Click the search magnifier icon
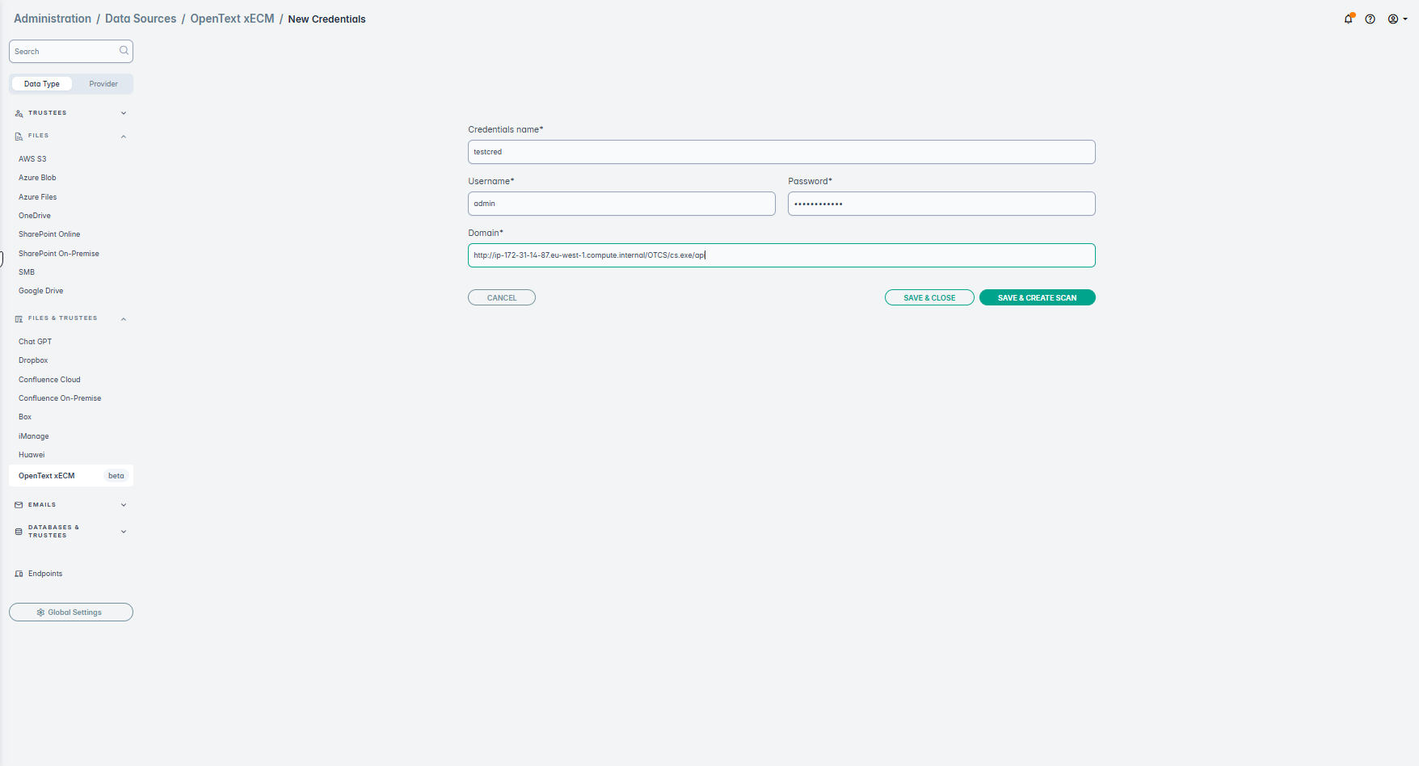This screenshot has width=1419, height=766. [x=124, y=51]
